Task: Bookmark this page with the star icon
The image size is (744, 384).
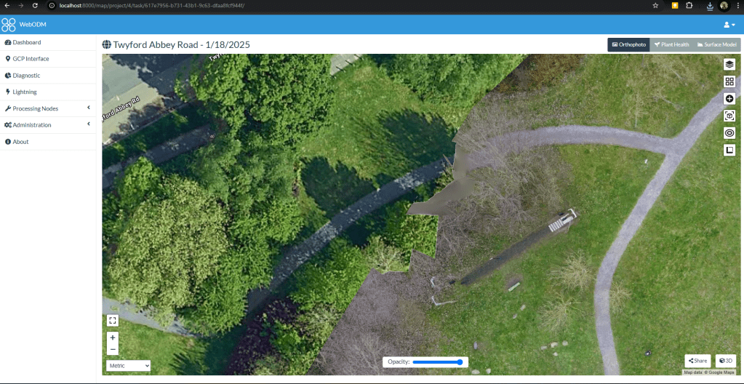Action: [x=655, y=5]
